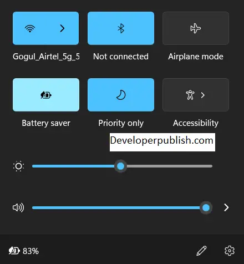Enable Airplane mode tile
The image size is (244, 264).
coord(196,28)
